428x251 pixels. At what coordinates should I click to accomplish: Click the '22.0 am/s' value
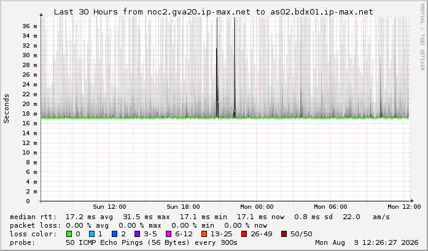click(367, 217)
